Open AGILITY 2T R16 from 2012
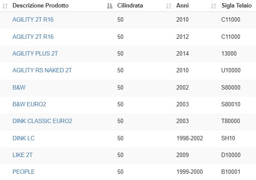This screenshot has height=180, width=256. (x=33, y=37)
